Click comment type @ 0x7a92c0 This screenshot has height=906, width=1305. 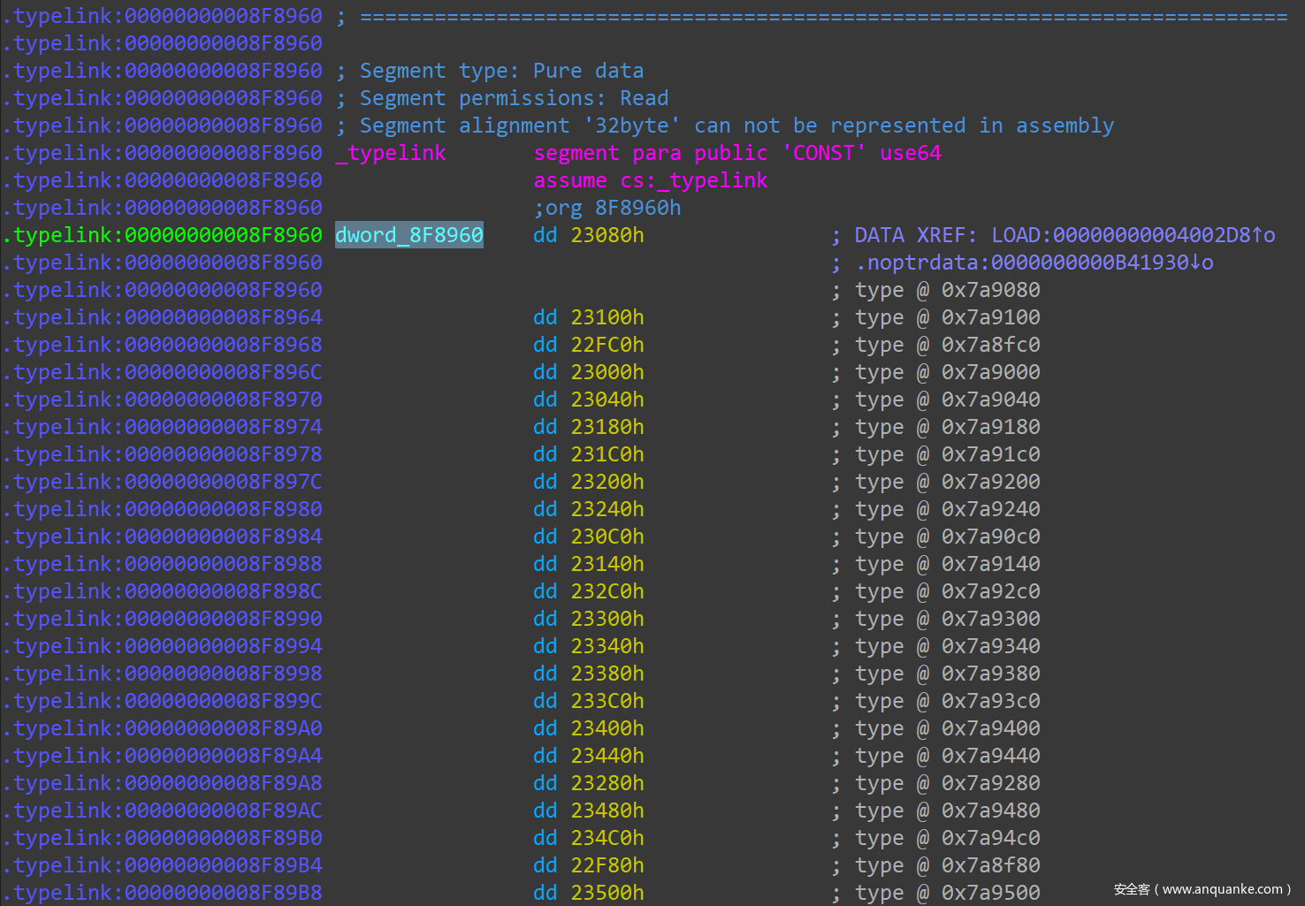(946, 591)
